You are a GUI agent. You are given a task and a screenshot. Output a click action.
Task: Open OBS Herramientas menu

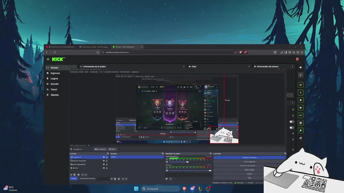(x=125, y=72)
